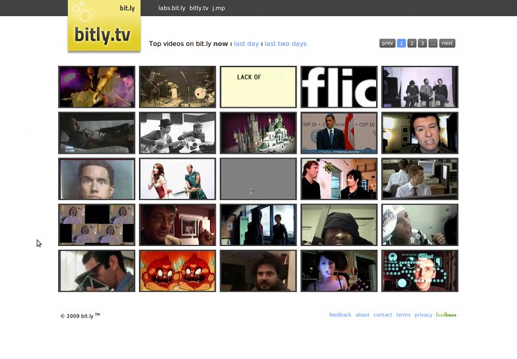517x359 pixels.
Task: Open the labs.bit.ly top navigation link
Action: (171, 8)
